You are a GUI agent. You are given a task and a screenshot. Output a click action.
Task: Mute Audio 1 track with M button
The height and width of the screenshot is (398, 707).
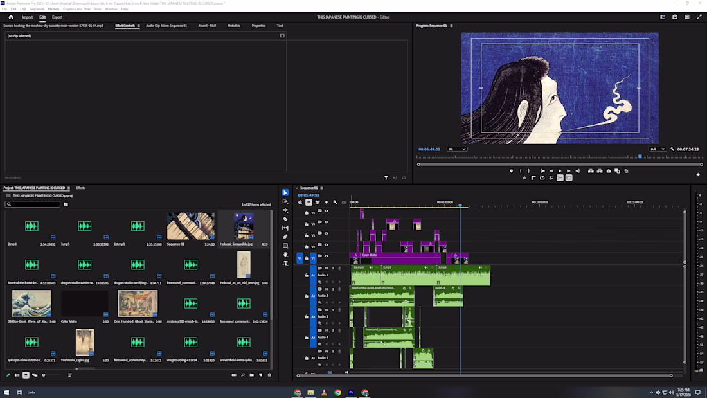327,268
